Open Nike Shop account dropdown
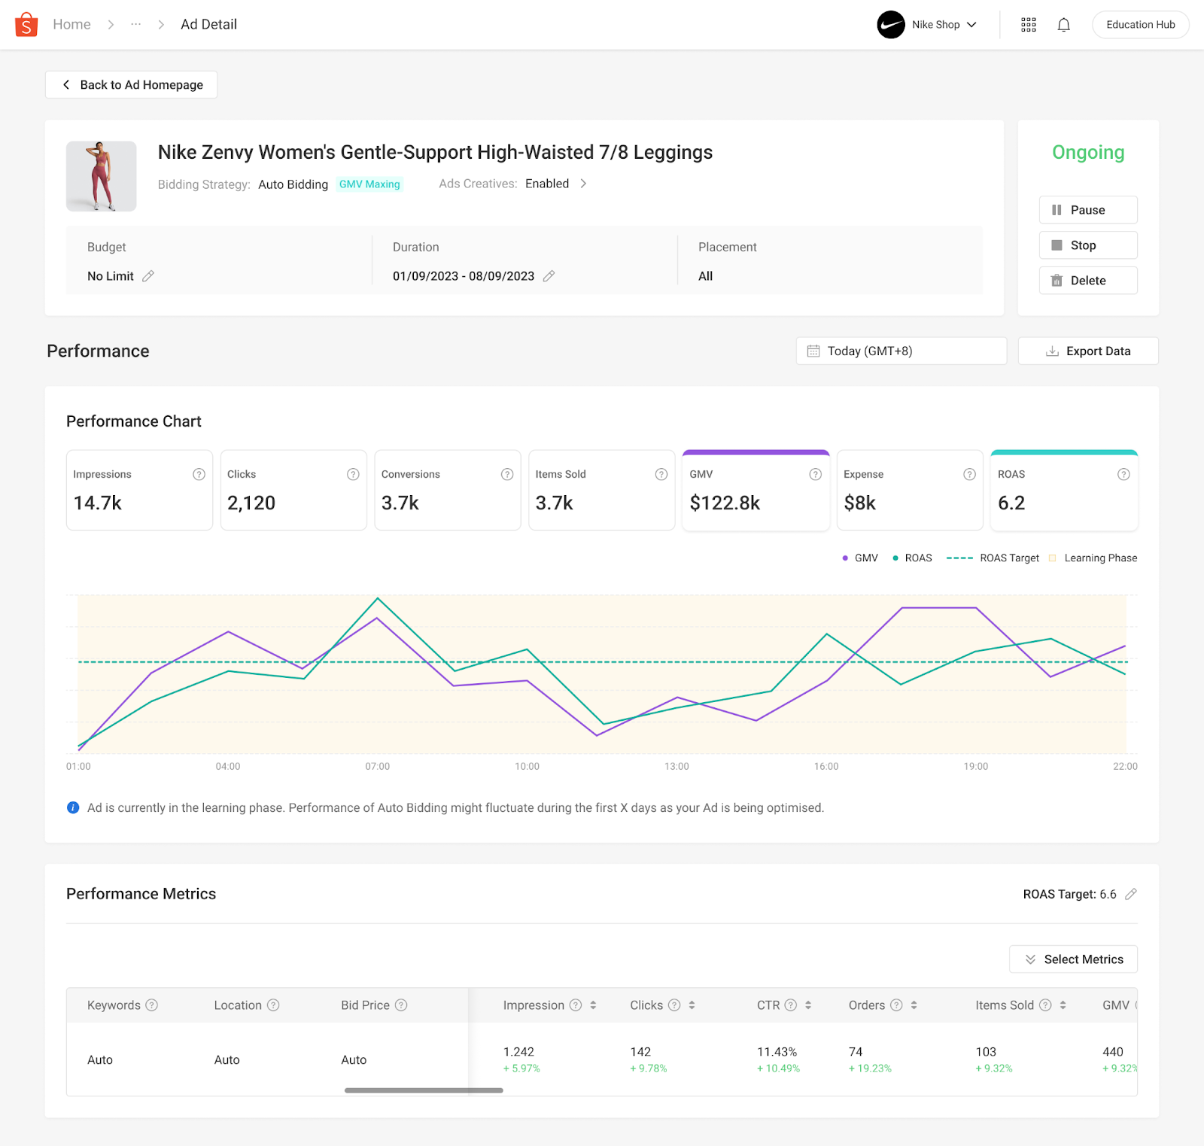This screenshot has height=1146, width=1204. [928, 25]
